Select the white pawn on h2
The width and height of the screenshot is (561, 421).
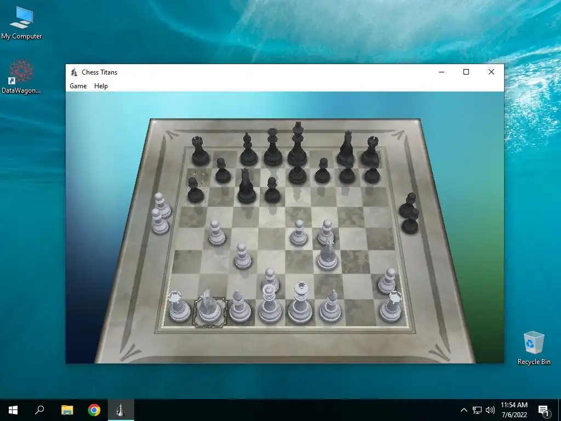pyautogui.click(x=387, y=281)
